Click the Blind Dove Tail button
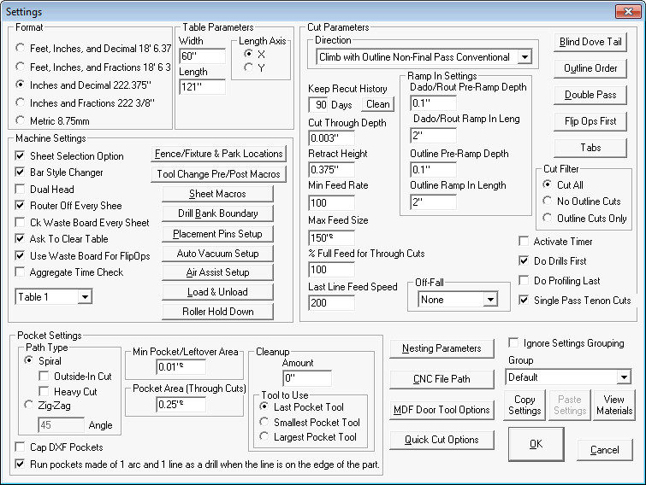646x485 pixels. [591, 42]
